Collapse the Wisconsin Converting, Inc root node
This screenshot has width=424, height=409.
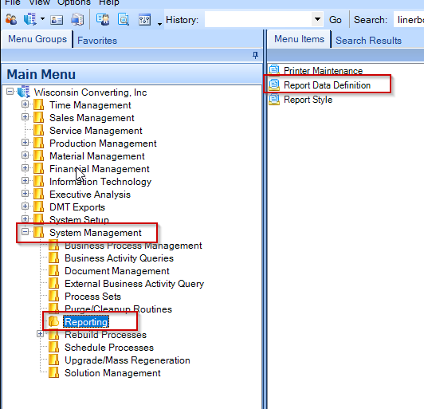click(x=10, y=92)
